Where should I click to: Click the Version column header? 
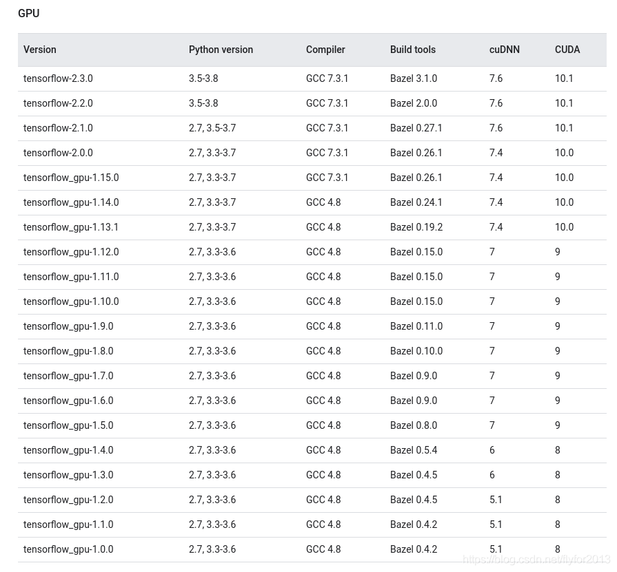(40, 50)
